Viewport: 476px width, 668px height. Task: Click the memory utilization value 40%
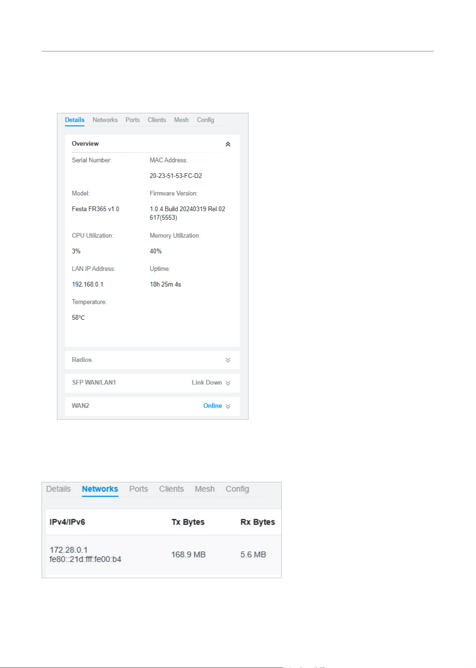coord(156,251)
